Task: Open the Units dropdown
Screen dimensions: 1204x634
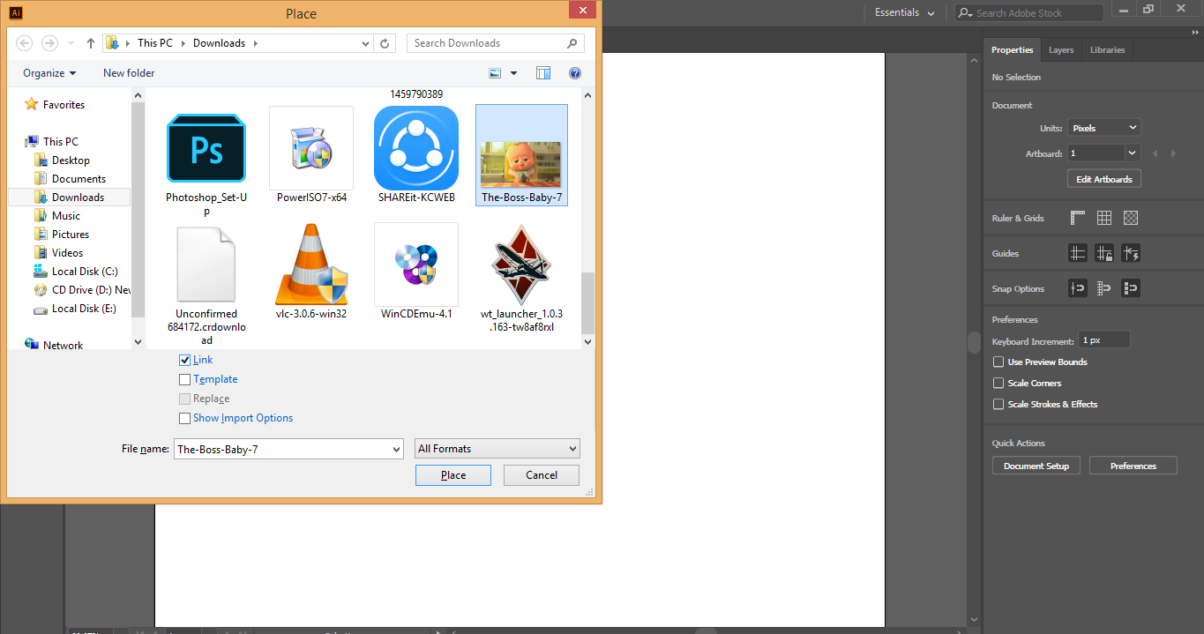Action: (x=1103, y=126)
